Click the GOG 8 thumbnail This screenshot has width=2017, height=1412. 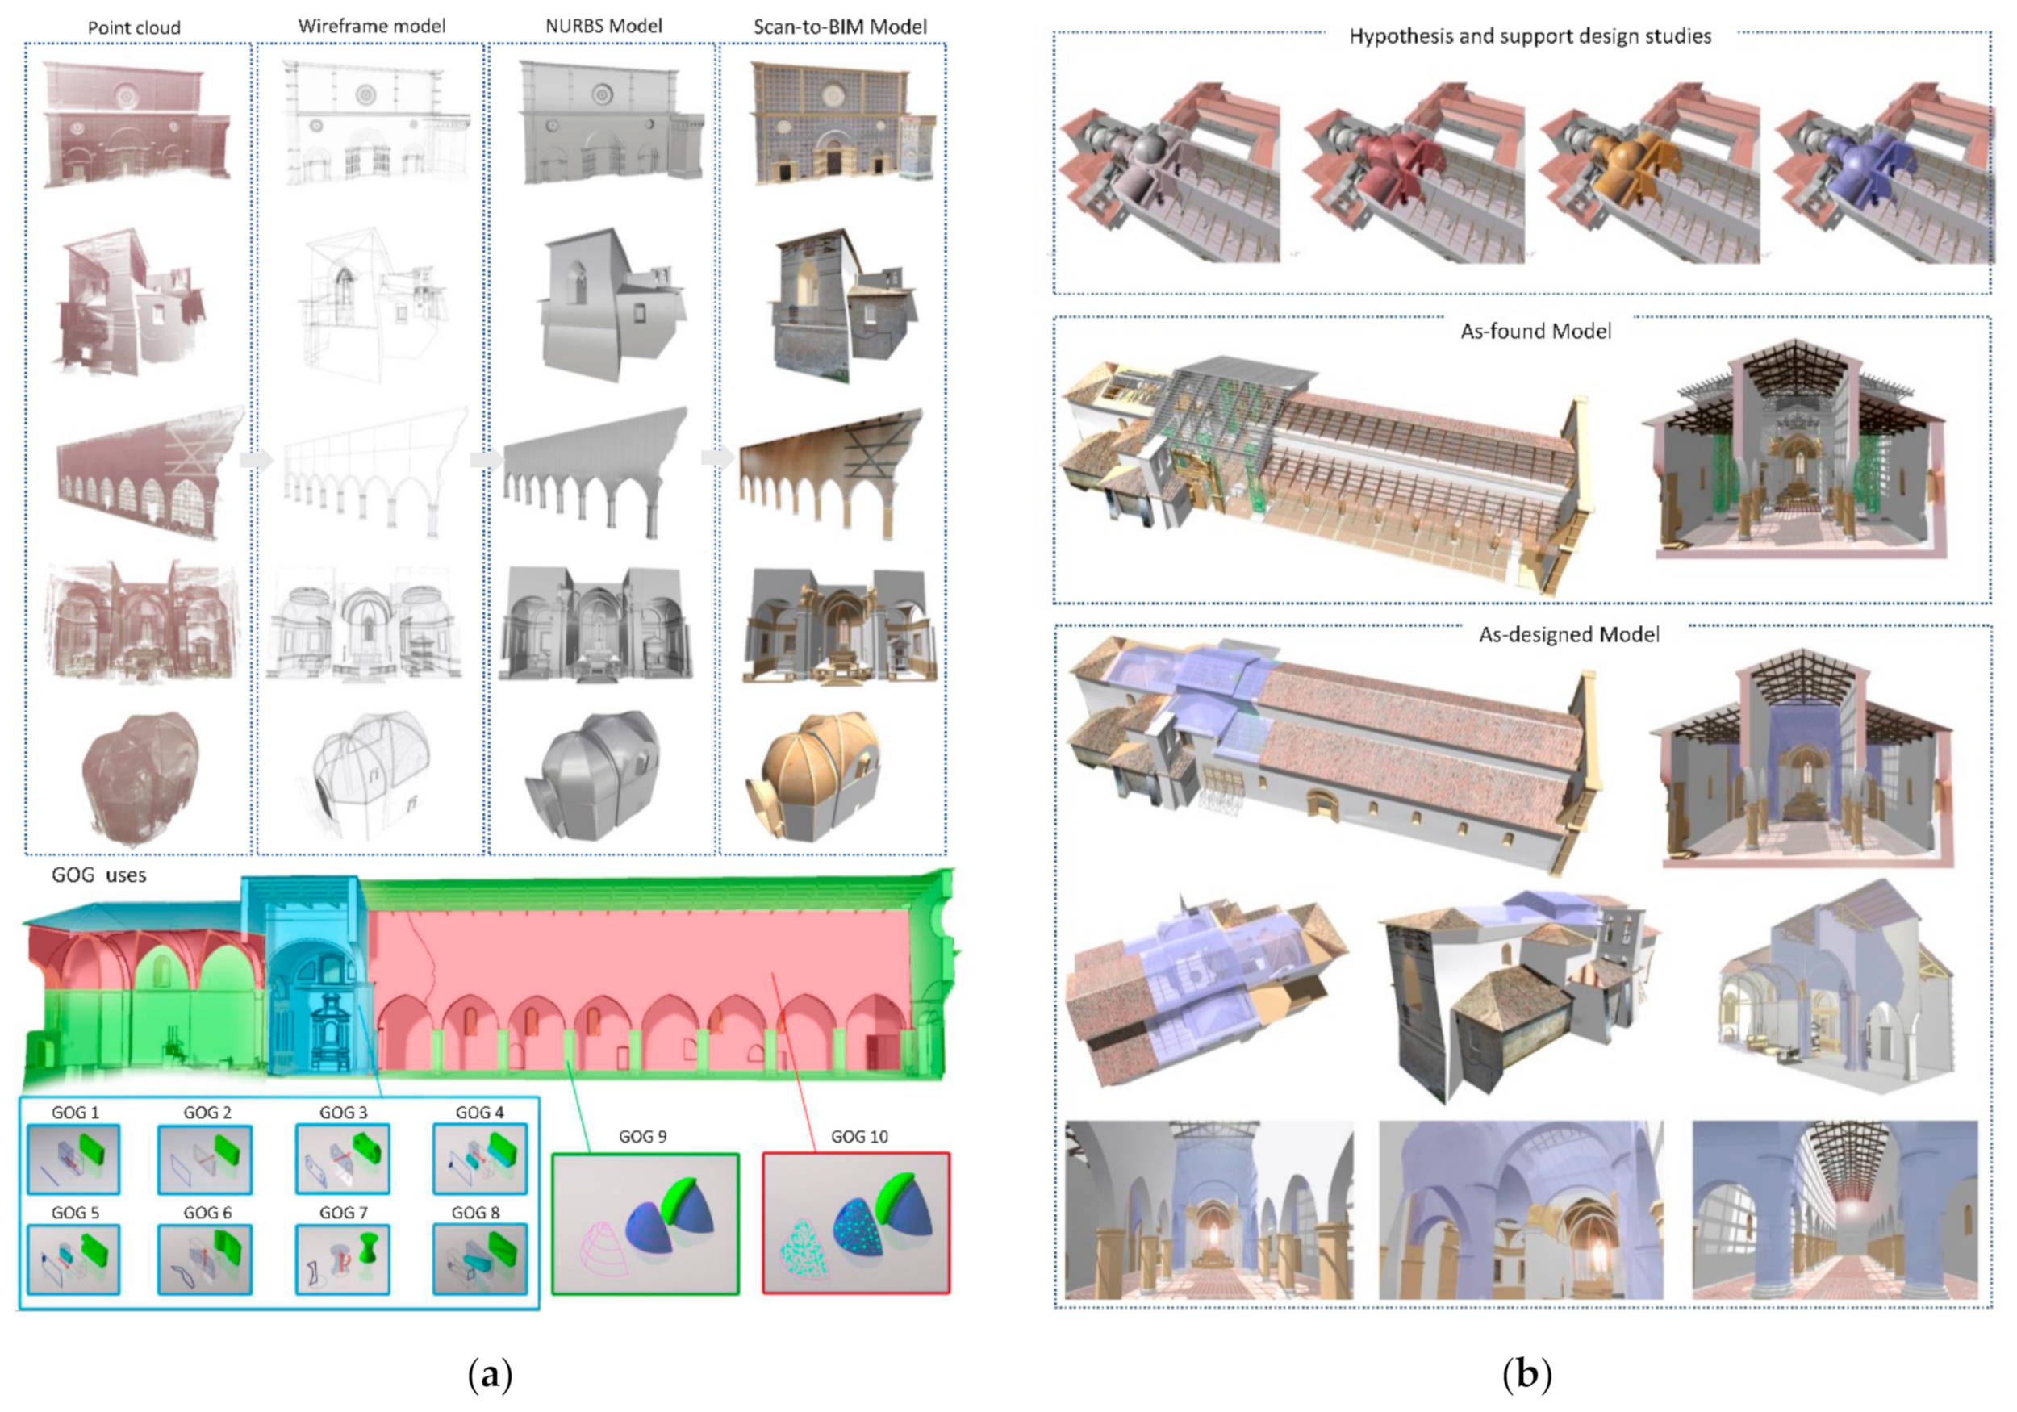click(480, 1260)
